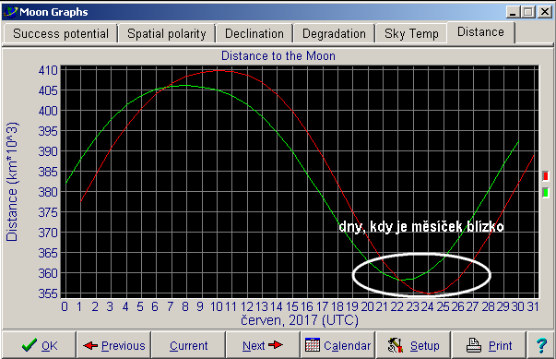Click the green legend swatch
Screen dimensions: 556x359
click(546, 193)
